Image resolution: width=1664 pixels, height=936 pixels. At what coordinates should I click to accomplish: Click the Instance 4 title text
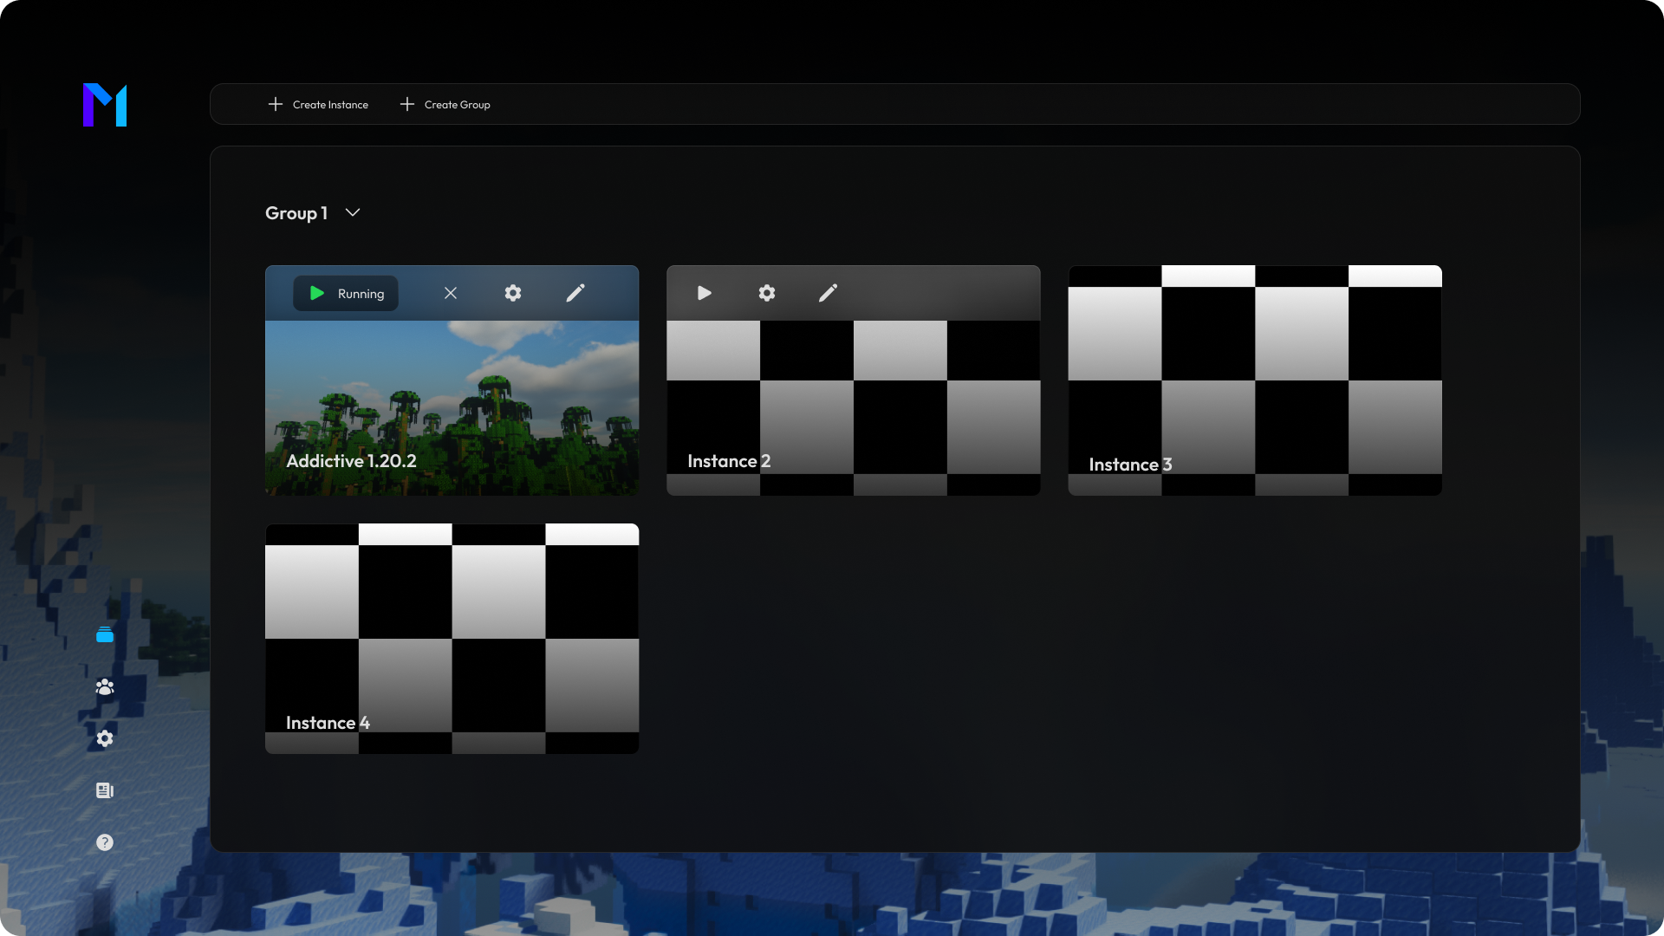pyautogui.click(x=328, y=723)
